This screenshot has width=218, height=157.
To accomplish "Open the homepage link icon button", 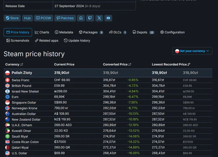I will (81, 18).
